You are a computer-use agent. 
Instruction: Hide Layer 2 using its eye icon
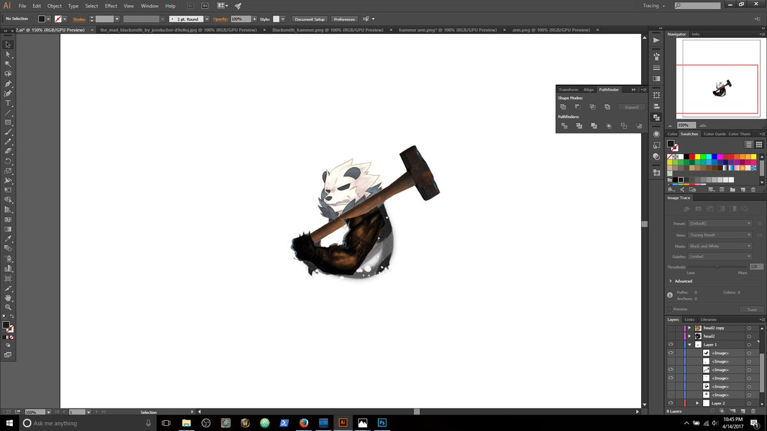click(671, 403)
